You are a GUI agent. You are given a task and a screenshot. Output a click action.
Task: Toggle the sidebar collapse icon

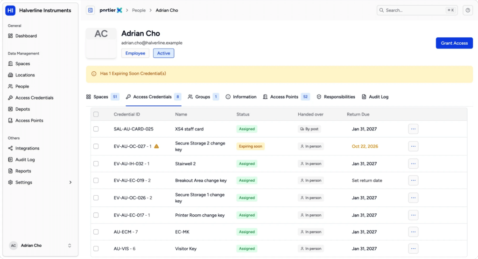(x=90, y=10)
